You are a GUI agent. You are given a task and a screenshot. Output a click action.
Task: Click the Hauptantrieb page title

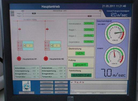tap(51, 7)
